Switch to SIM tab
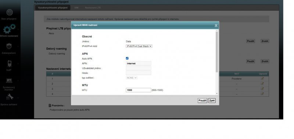 (76, 8)
